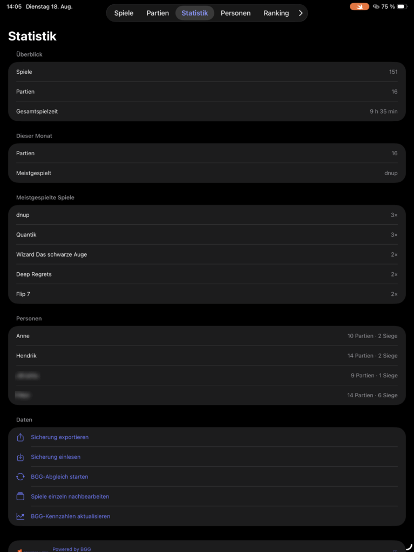Screen dimensions: 414x552
Task: Select the Quantik row in most-played games
Action: click(207, 234)
